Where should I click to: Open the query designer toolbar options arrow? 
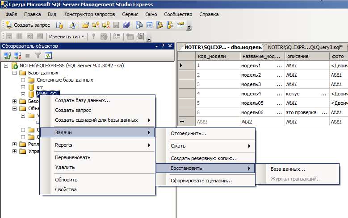coord(149,39)
